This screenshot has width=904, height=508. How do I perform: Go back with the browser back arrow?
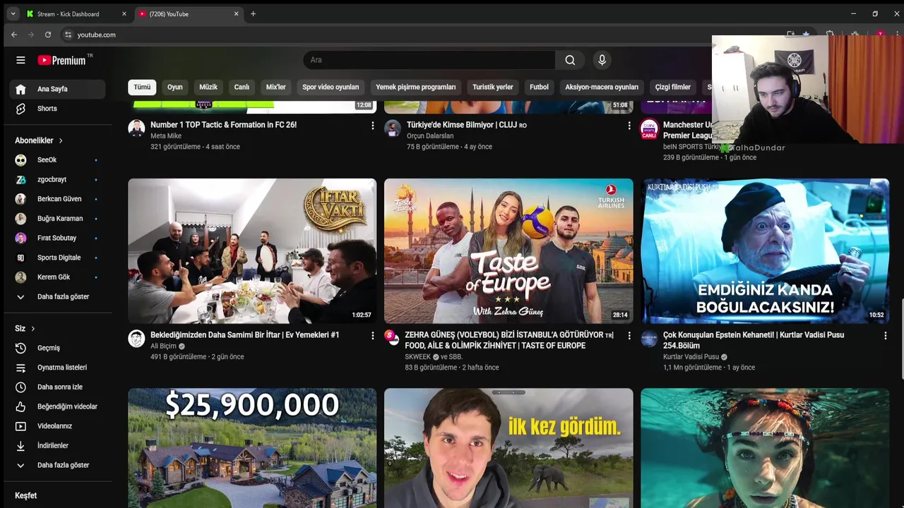click(14, 35)
